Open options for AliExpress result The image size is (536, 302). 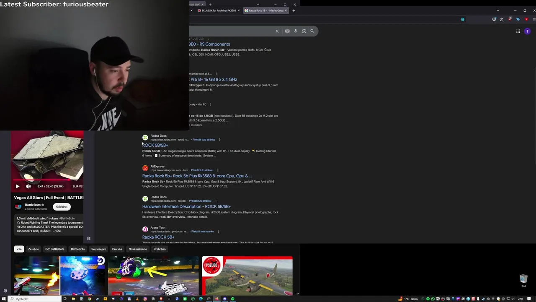(218, 170)
